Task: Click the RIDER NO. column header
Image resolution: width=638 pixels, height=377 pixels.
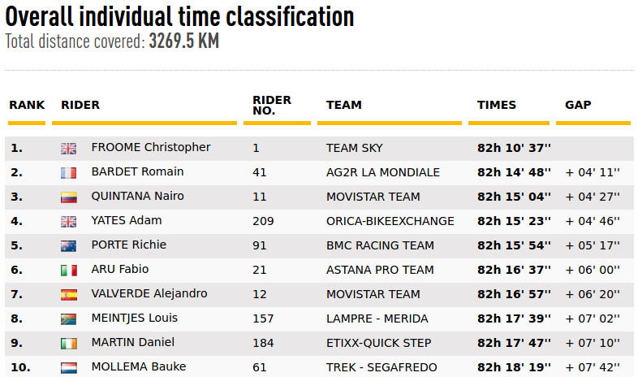Action: point(272,106)
